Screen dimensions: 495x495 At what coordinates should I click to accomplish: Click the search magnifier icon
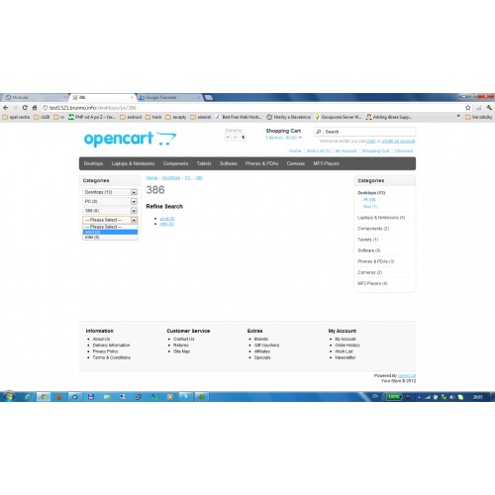pos(319,132)
